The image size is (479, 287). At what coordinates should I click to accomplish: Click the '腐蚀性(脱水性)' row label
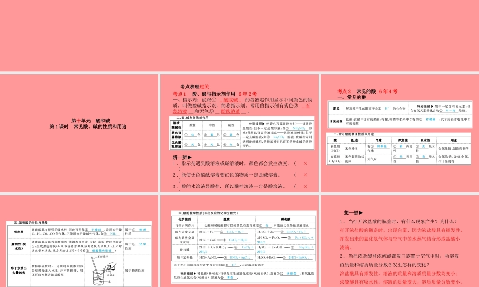click(x=18, y=246)
